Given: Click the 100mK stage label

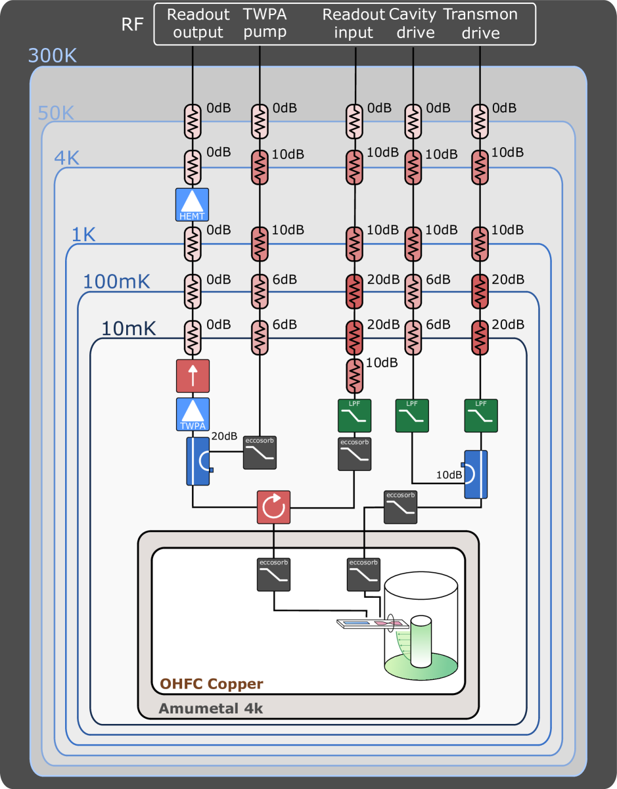Looking at the screenshot, I should coord(116,282).
